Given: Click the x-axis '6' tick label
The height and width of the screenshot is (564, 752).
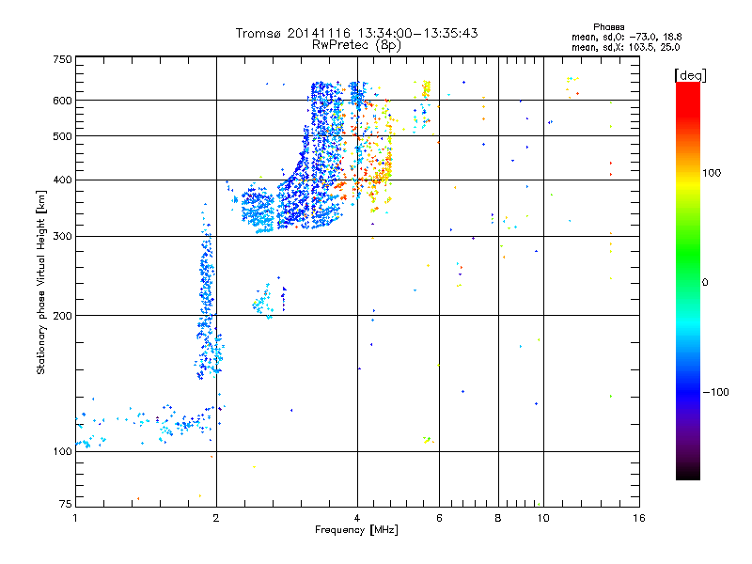Looking at the screenshot, I should [x=439, y=518].
